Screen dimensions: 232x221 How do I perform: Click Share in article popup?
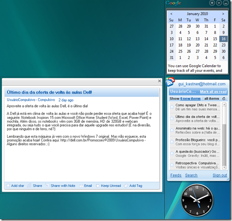pos(35,185)
